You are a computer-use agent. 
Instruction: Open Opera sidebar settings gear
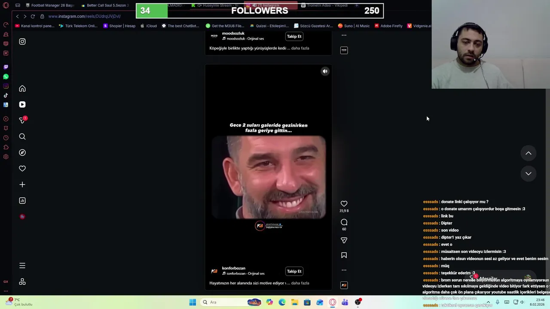tap(6, 157)
